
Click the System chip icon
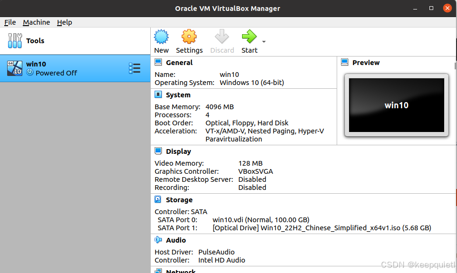tap(158, 95)
